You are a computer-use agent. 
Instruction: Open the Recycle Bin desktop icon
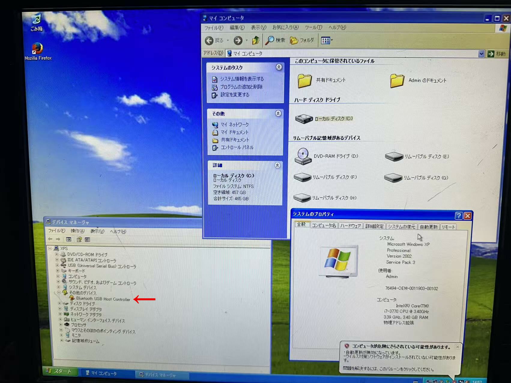click(x=36, y=20)
